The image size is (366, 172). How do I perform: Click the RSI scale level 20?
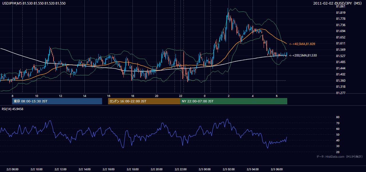[x=338, y=152]
